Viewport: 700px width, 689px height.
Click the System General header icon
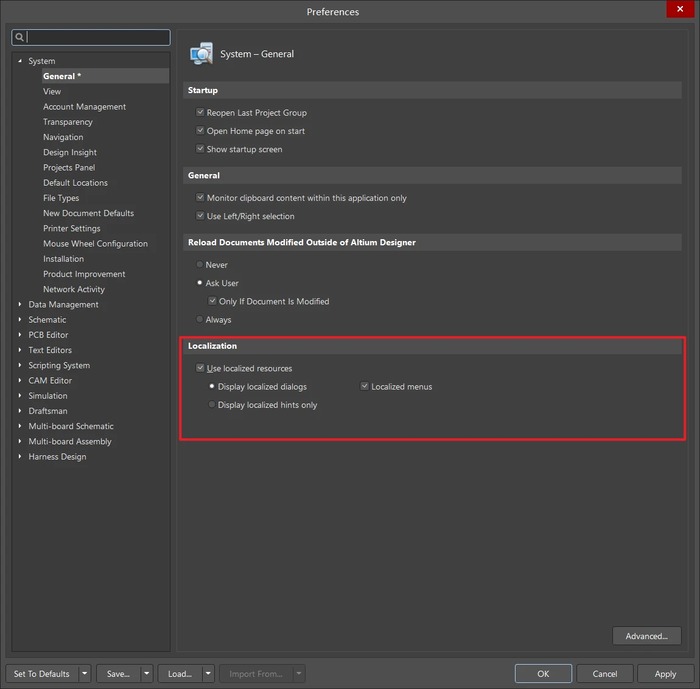[x=201, y=54]
